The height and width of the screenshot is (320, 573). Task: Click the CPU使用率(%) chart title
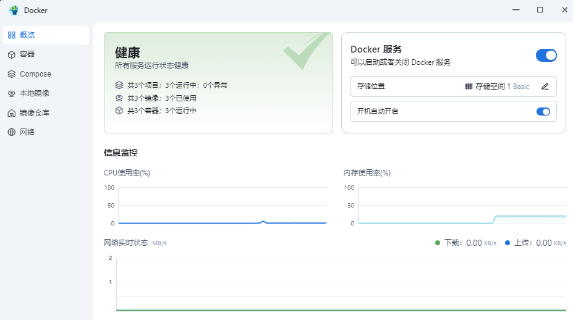[x=127, y=173]
